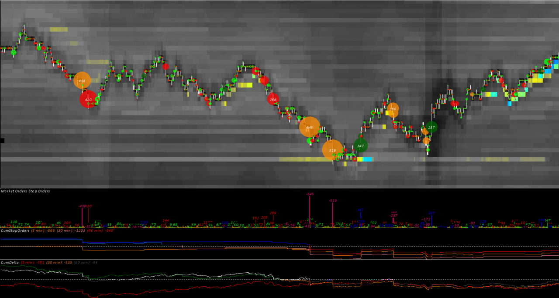Click the green 287 bubble on the right
Viewport: 559px width, 298px height.
click(431, 127)
